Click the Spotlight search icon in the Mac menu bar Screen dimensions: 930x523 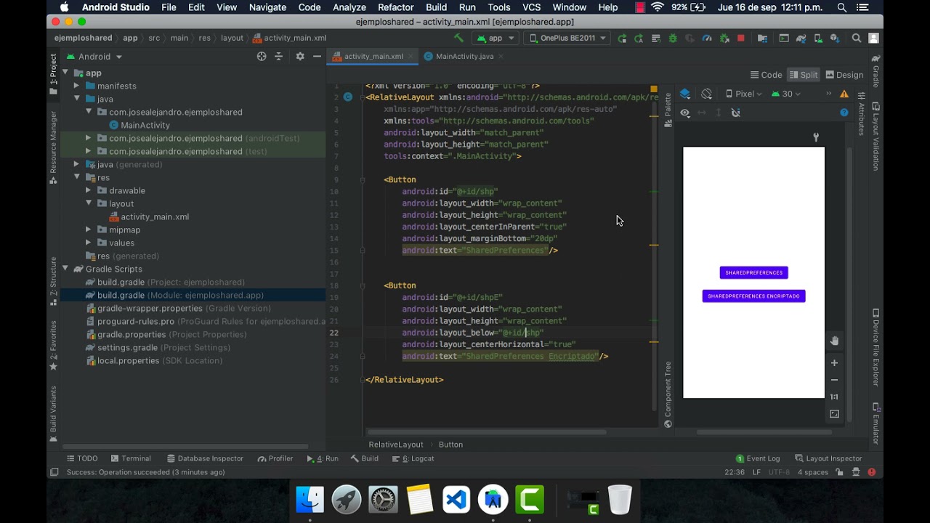[x=841, y=7]
